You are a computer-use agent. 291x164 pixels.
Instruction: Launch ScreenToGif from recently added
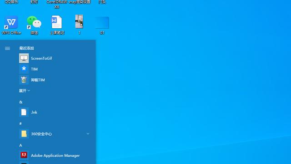point(55,58)
